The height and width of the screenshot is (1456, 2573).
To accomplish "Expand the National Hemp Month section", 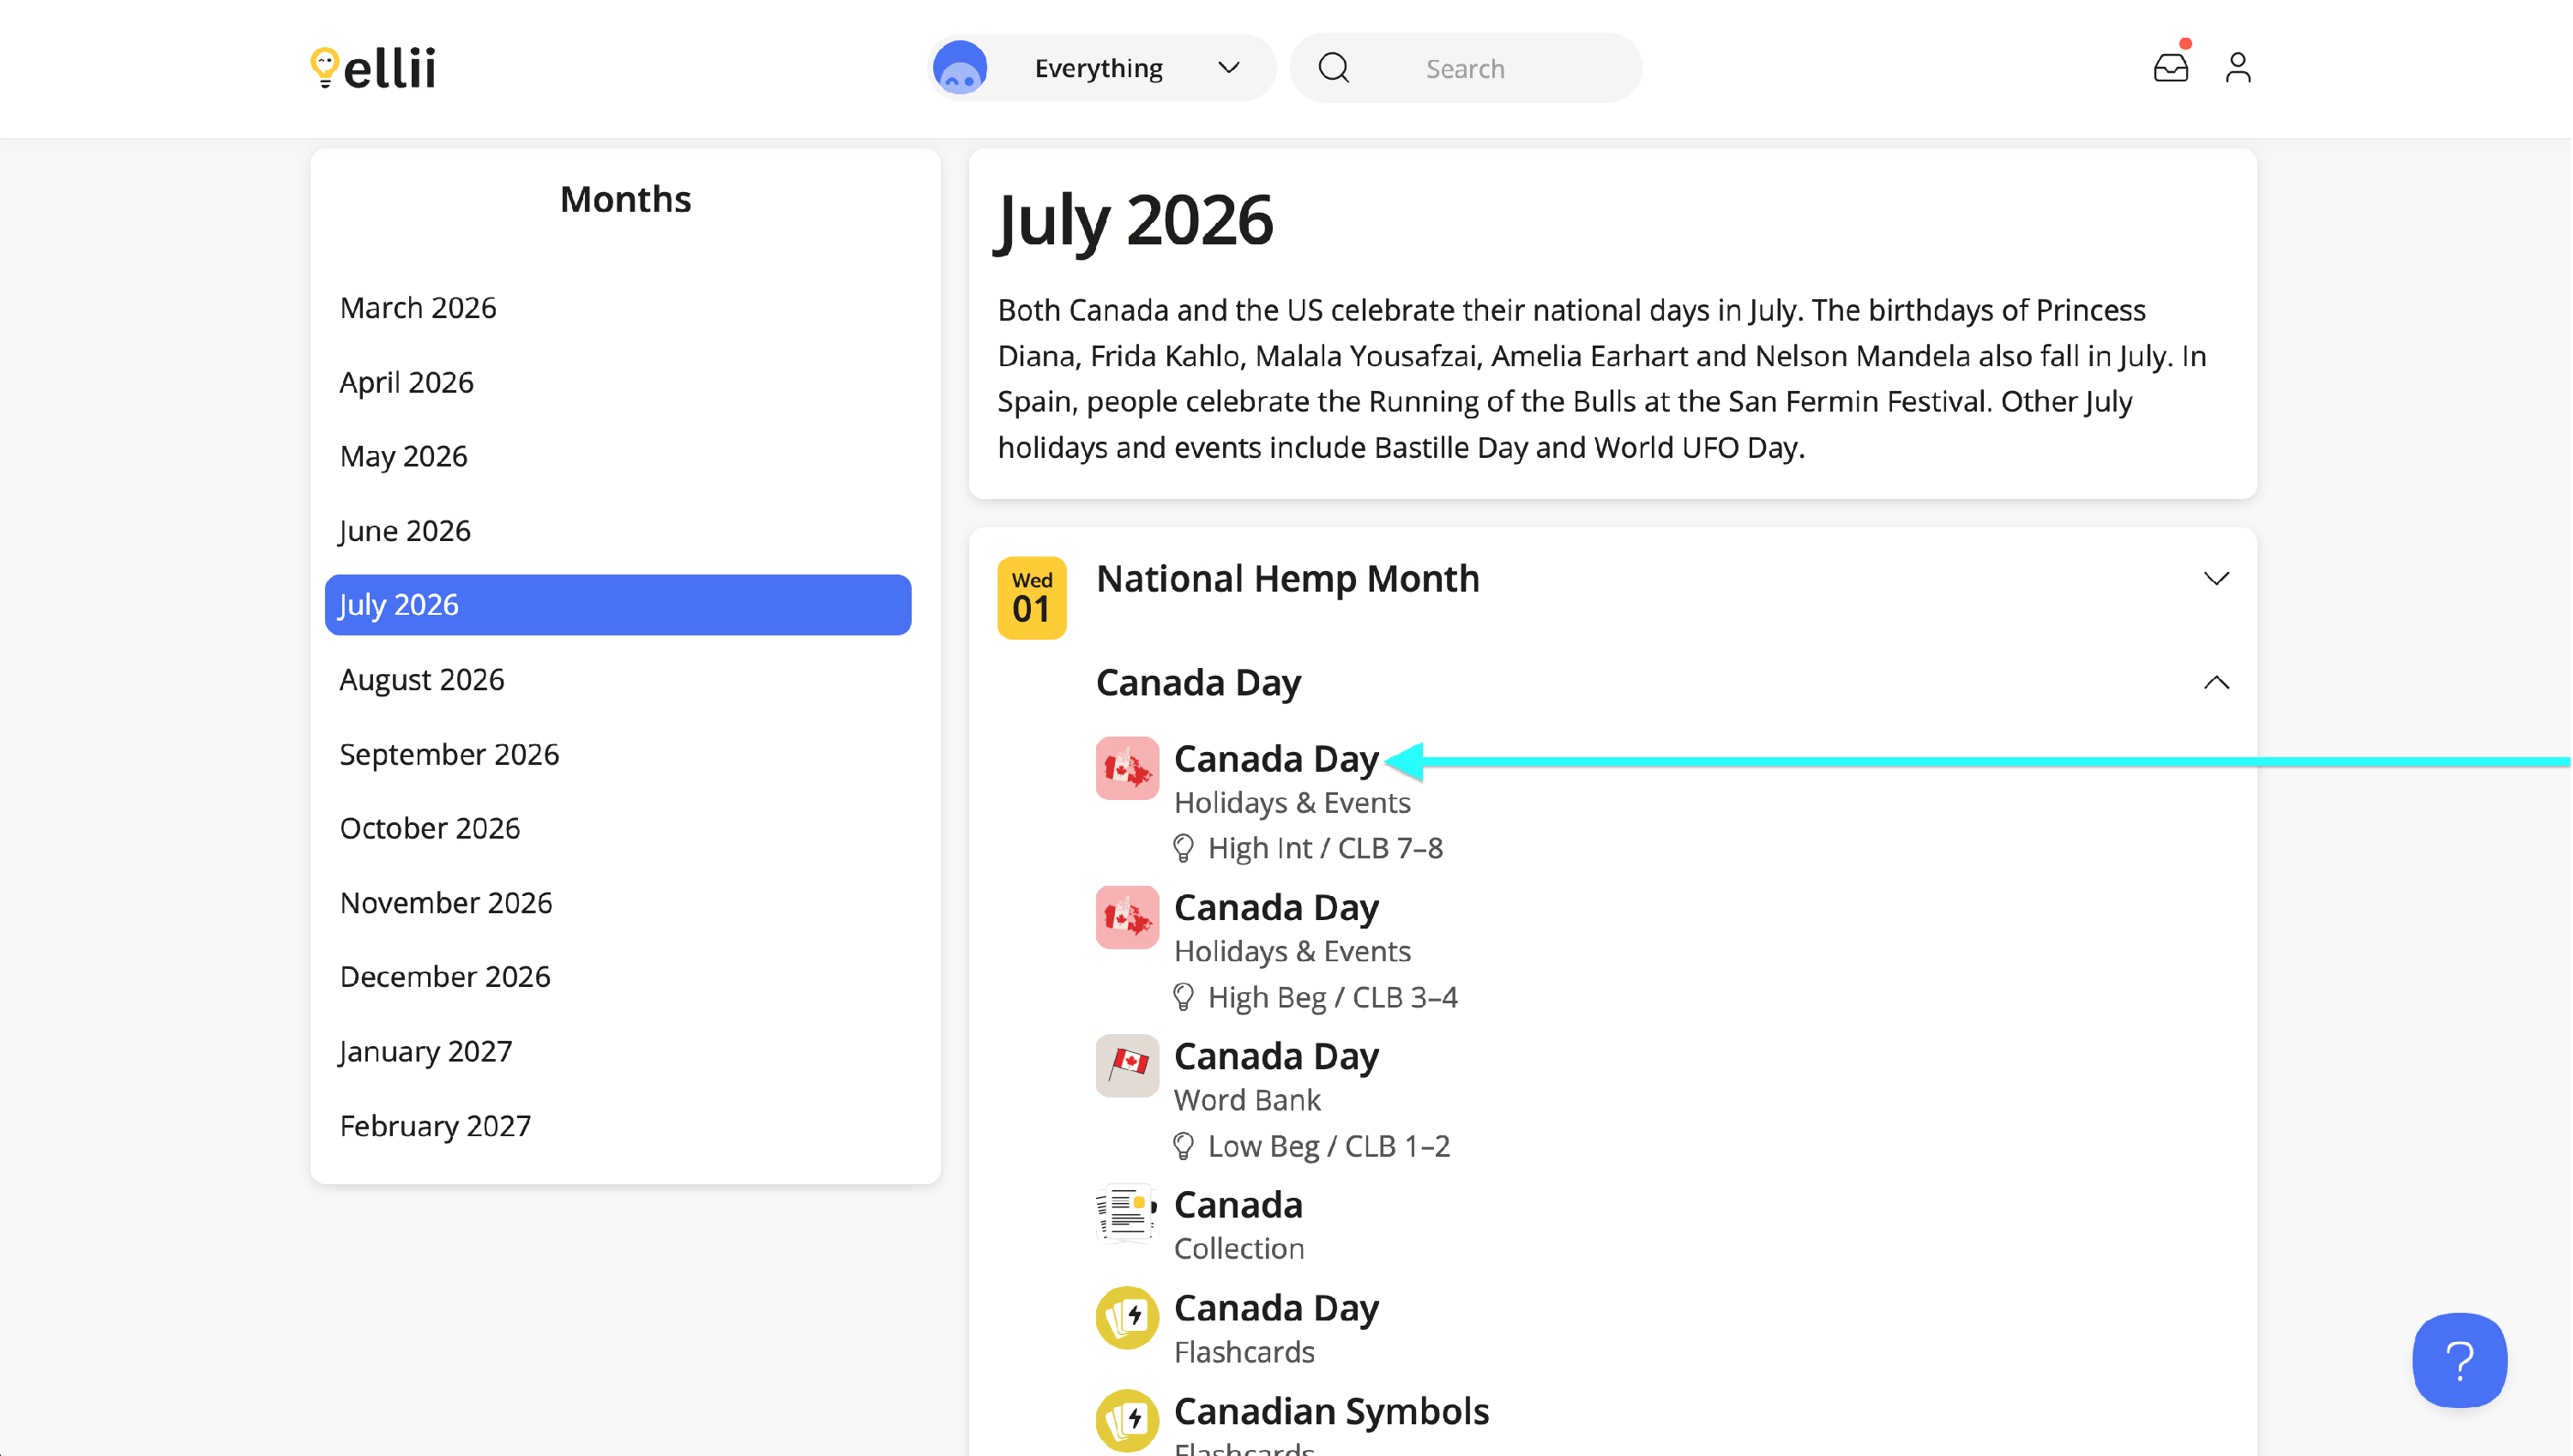I will [x=2216, y=579].
